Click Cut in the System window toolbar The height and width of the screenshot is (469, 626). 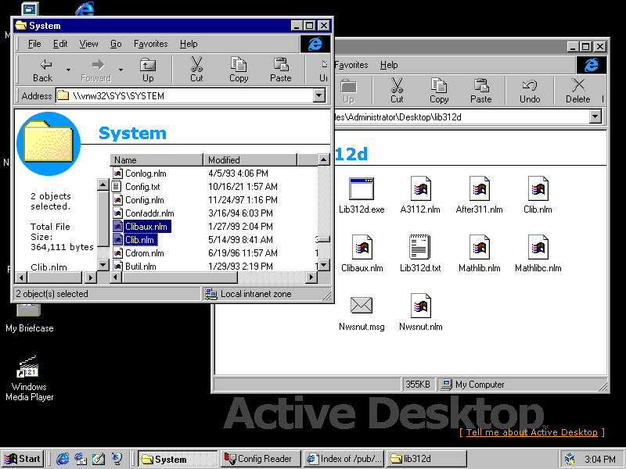196,70
